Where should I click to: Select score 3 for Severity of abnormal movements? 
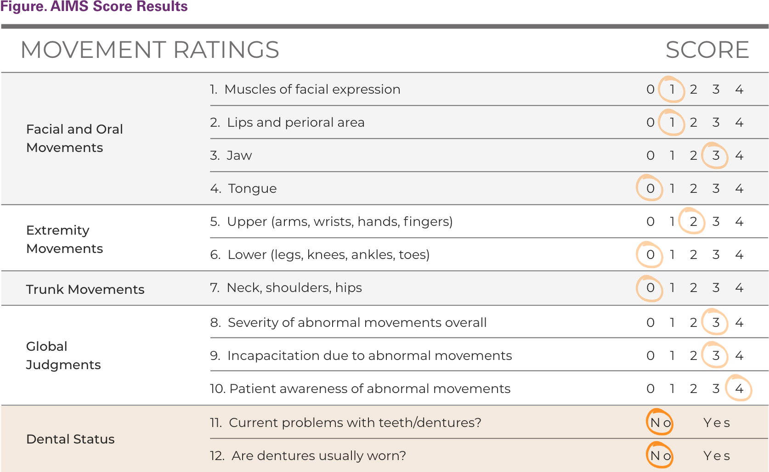[716, 323]
